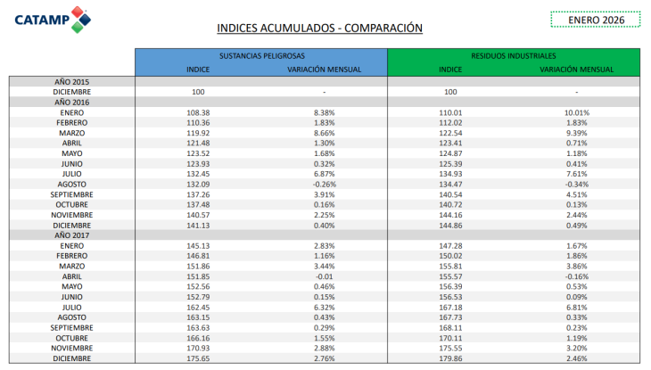The width and height of the screenshot is (651, 370).
Task: Select the 179.86 index cell
Action: [x=450, y=358]
